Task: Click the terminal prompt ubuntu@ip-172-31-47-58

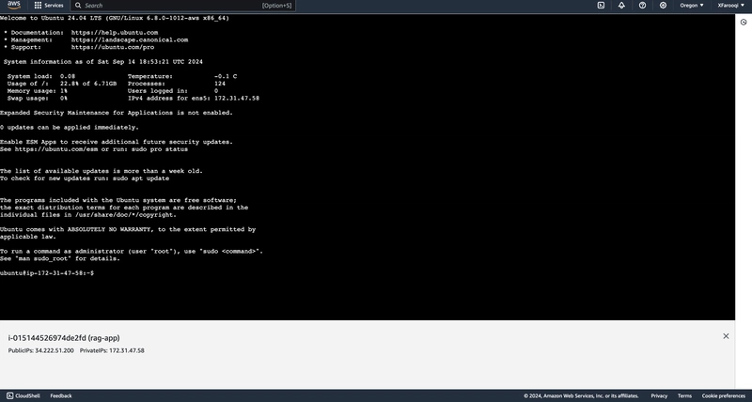Action: tap(47, 272)
